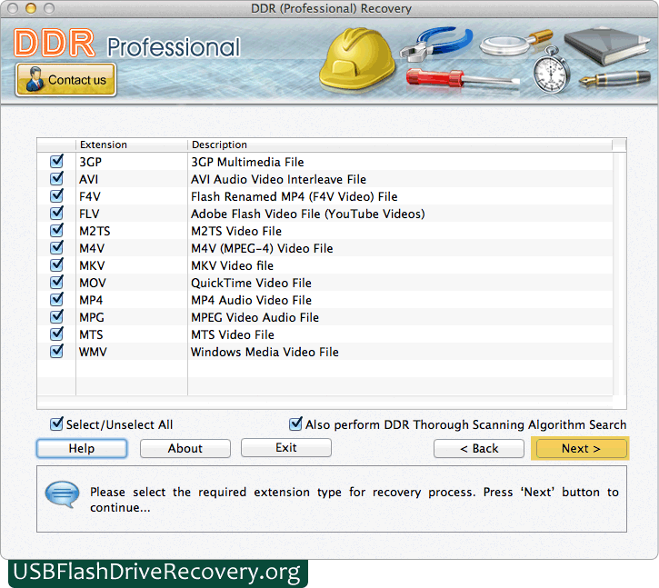Toggle the F4V extension checkbox
This screenshot has width=659, height=588.
56,196
